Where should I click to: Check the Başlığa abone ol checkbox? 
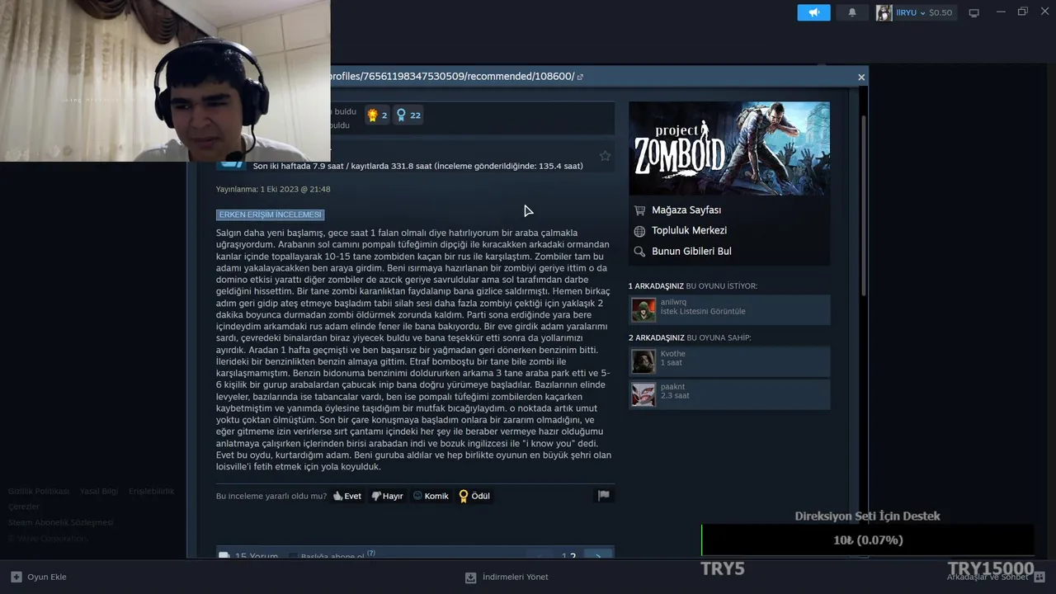click(293, 557)
